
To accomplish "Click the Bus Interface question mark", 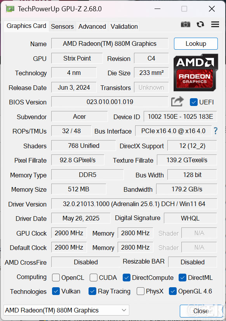I will [216, 131].
